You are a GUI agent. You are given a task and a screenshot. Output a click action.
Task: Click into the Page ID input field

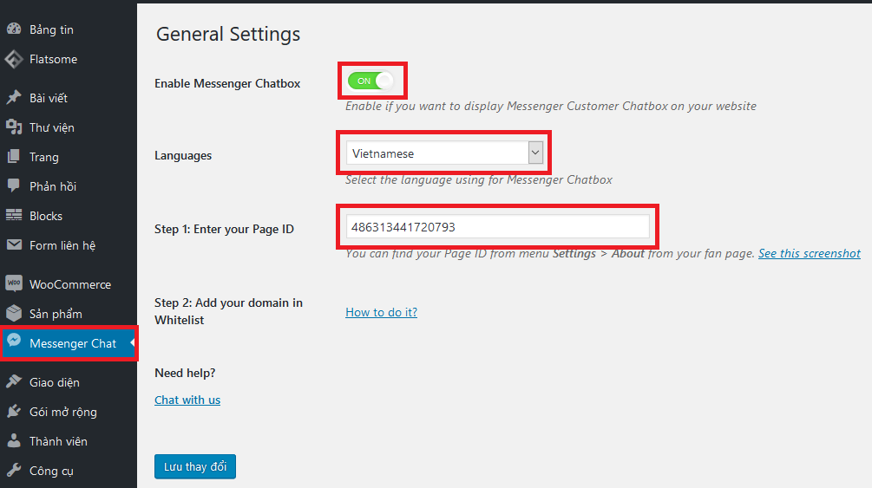tap(498, 227)
